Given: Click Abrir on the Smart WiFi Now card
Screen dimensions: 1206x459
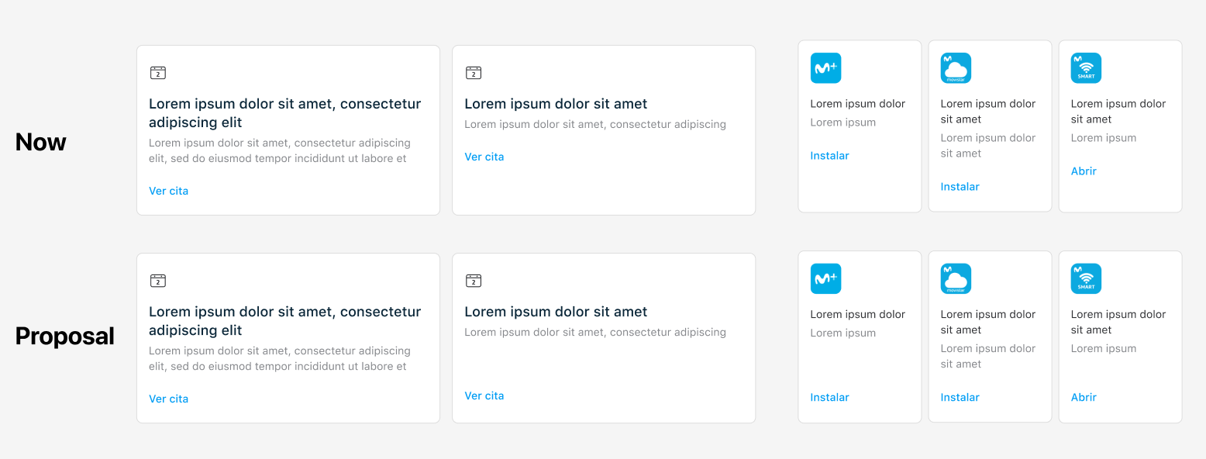Looking at the screenshot, I should pos(1083,171).
